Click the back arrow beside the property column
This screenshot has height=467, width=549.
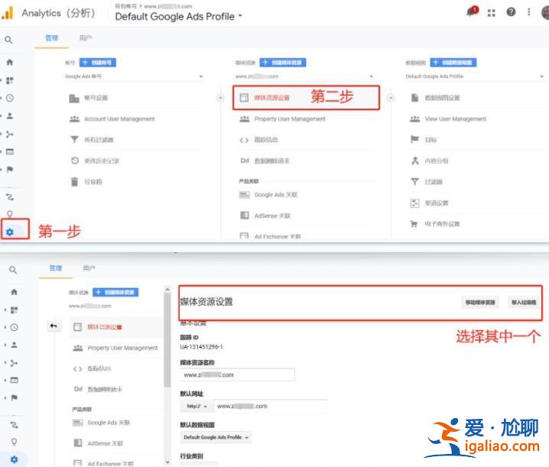(x=54, y=326)
